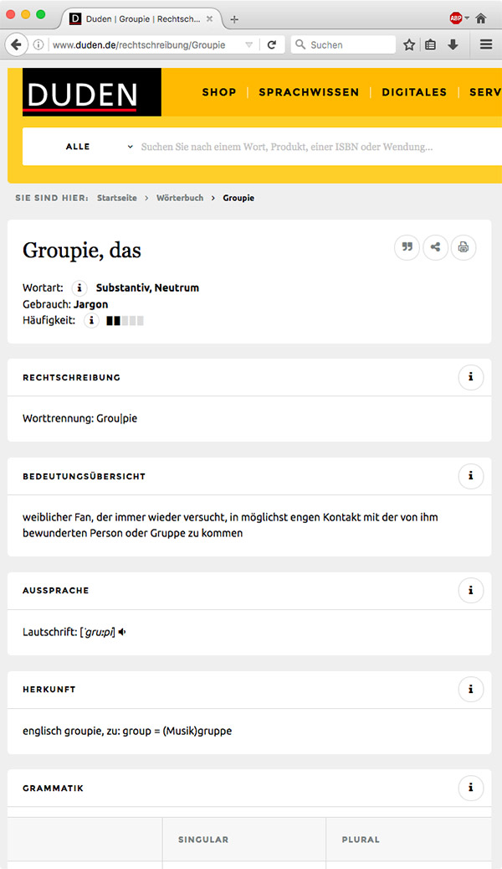This screenshot has width=502, height=869.
Task: Show info for Aussprache section
Action: [x=471, y=590]
